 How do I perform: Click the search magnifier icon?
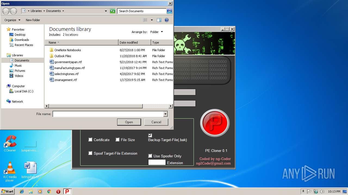point(169,11)
